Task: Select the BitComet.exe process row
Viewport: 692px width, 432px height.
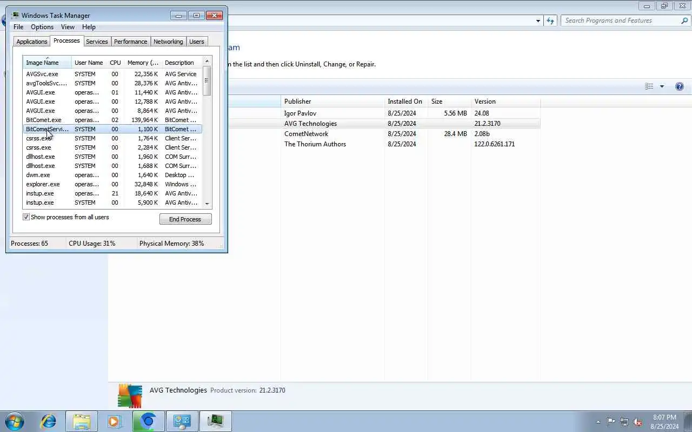Action: point(112,120)
